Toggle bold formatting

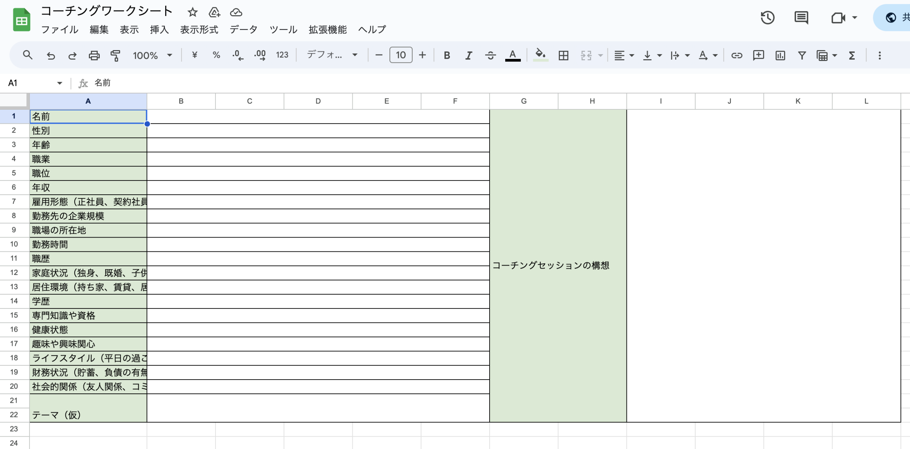(x=447, y=55)
